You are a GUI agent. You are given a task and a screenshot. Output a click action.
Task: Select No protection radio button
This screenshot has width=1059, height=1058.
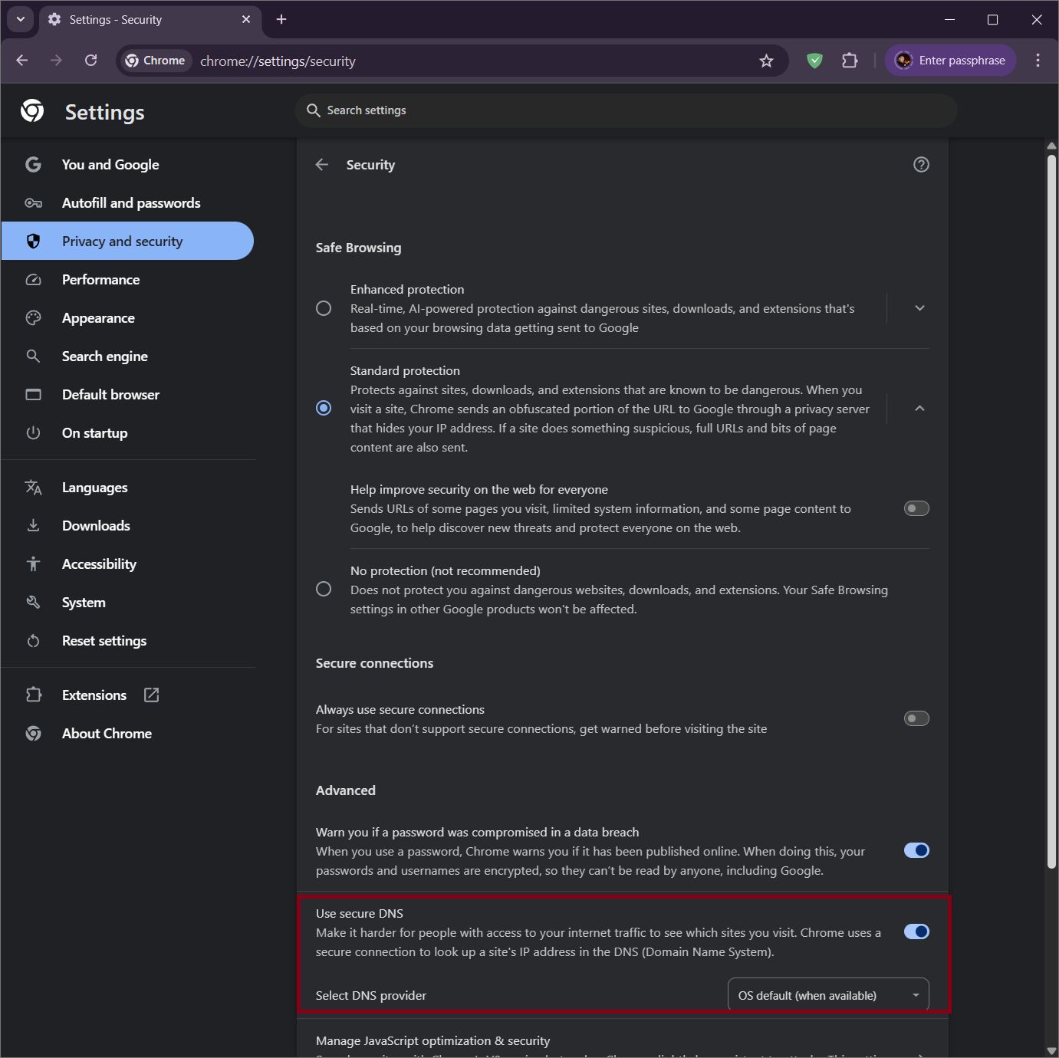[x=324, y=589]
